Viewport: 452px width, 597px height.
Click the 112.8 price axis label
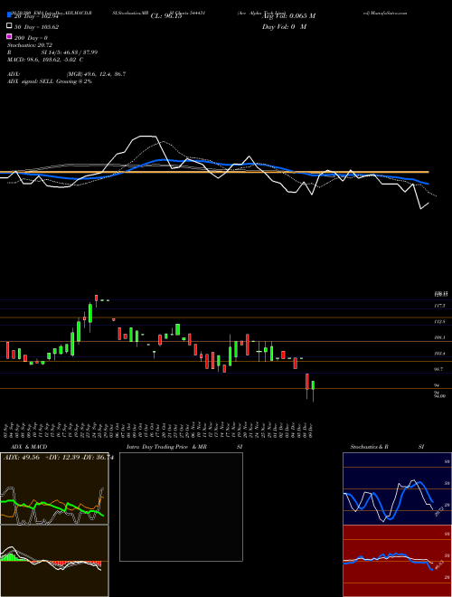439,322
